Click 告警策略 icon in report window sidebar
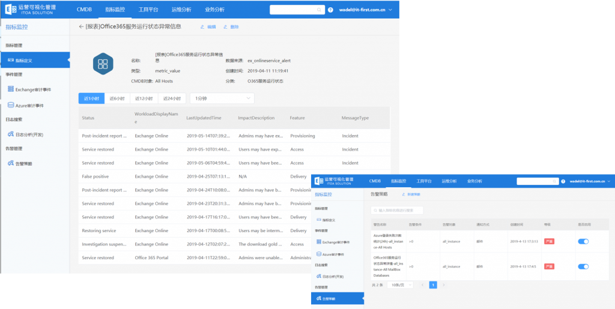The height and width of the screenshot is (309, 615). click(11, 163)
